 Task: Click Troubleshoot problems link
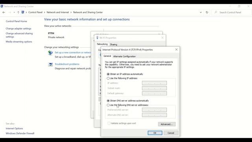pyautogui.click(x=67, y=64)
